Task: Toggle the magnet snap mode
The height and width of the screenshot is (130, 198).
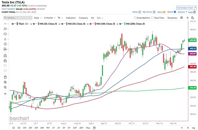Action: [5, 56]
